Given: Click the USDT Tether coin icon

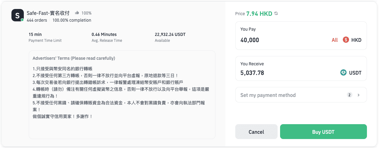Looking at the screenshot, I should coord(343,73).
